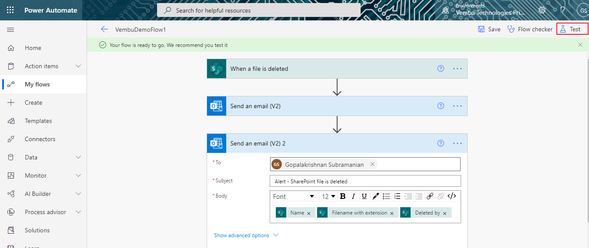Viewport: 589px width, 248px height.
Task: Open help for When a file is deleted
Action: [x=441, y=69]
